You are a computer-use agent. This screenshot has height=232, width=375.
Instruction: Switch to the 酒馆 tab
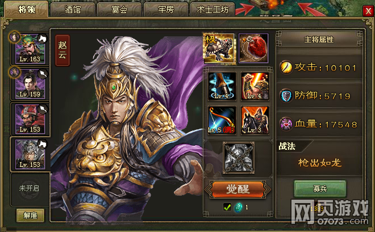(73, 10)
